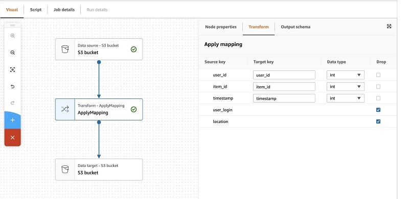
Task: Edit the timestamp target key field
Action: (284, 98)
